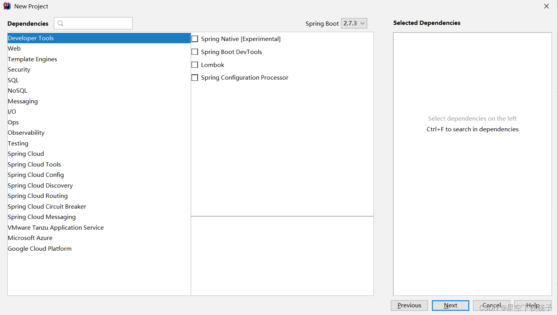558x315 pixels.
Task: Select the Microsoft Azure category
Action: [x=99, y=238]
